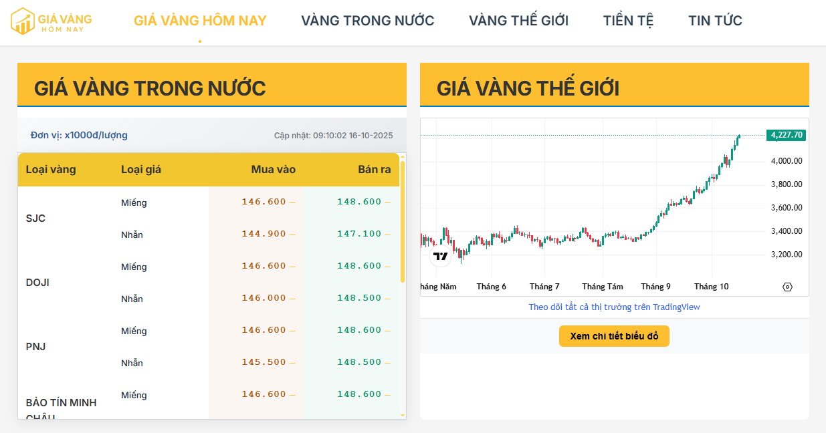This screenshot has width=826, height=433.
Task: Open the VÀNG TRONG NƯỚC menu item
Action: 367,21
